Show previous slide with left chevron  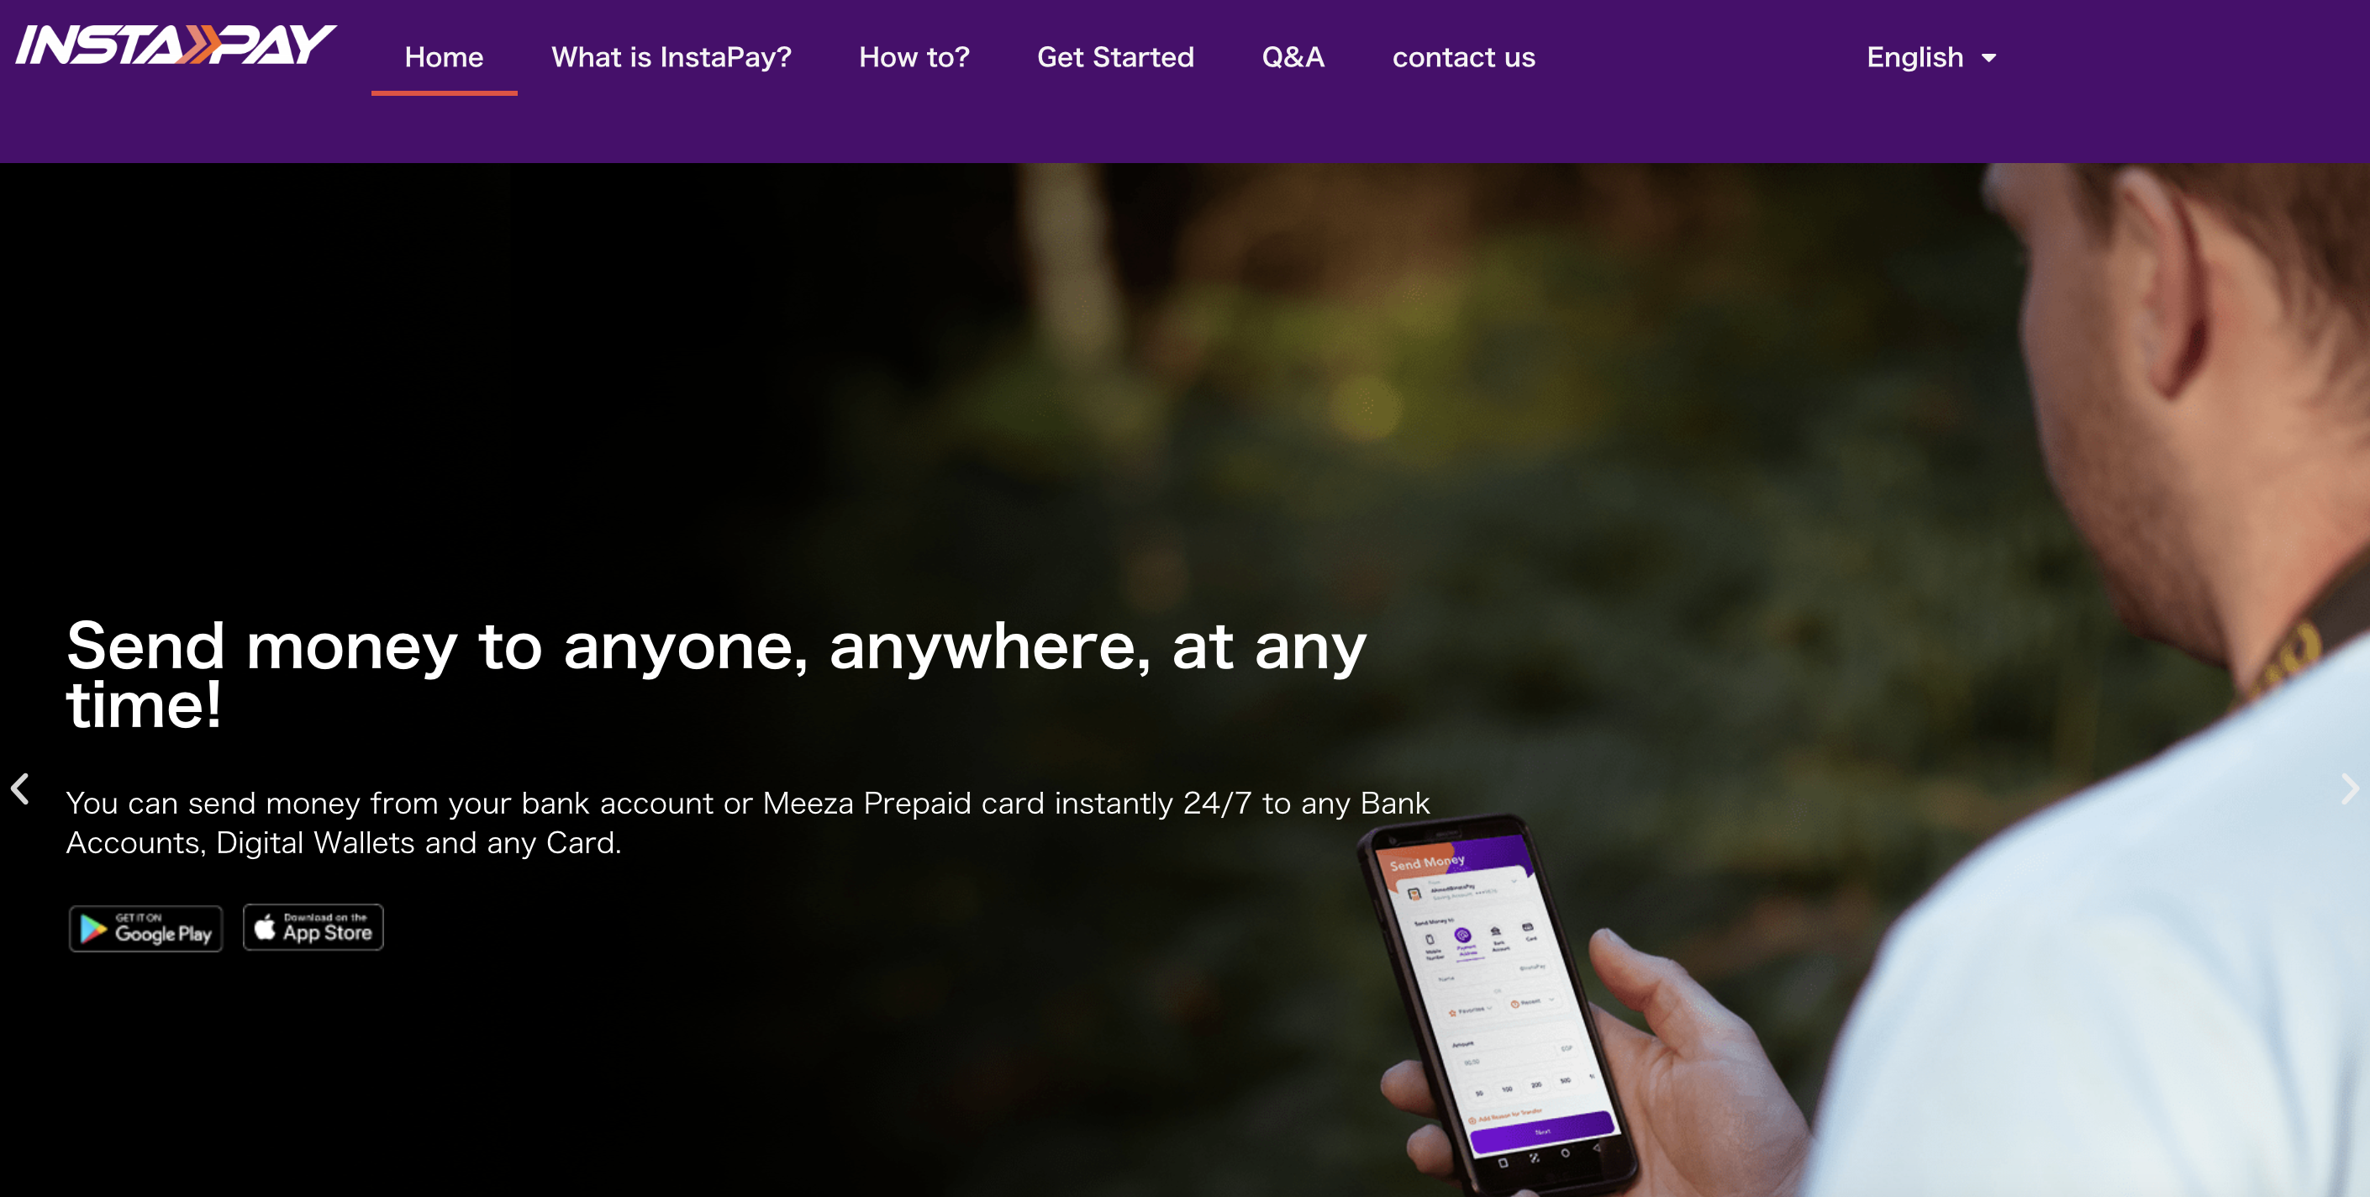coord(20,788)
